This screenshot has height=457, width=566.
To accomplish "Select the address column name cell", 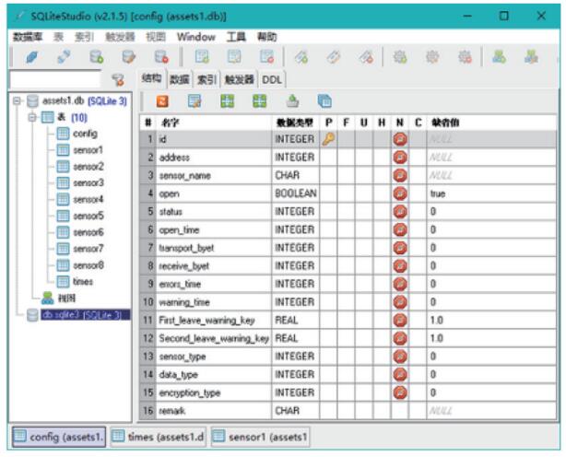I will (214, 158).
